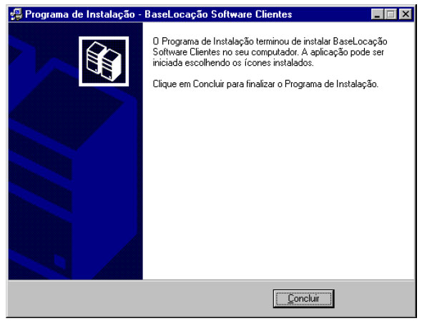Click the word Concluir inside the instruction sentence
Image resolution: width=422 pixels, height=323 pixels.
tap(209, 84)
